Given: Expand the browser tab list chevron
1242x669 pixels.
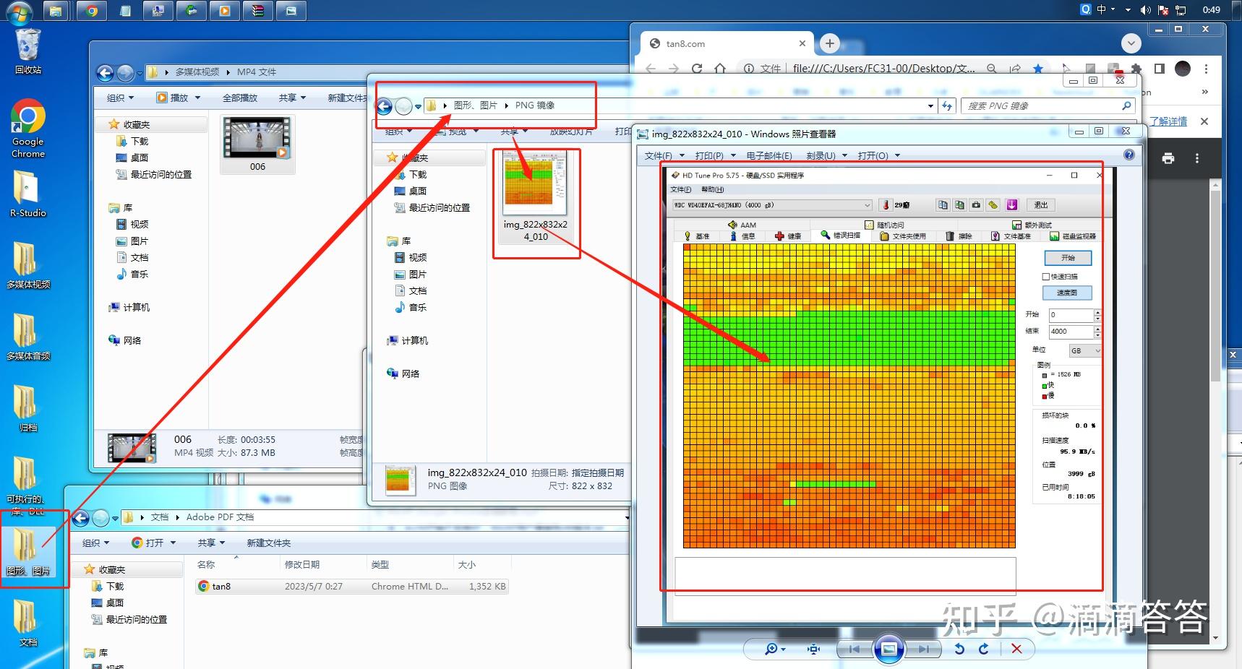Looking at the screenshot, I should click(x=1131, y=43).
